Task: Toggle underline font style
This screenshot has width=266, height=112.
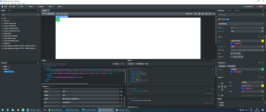Action: [x=237, y=53]
